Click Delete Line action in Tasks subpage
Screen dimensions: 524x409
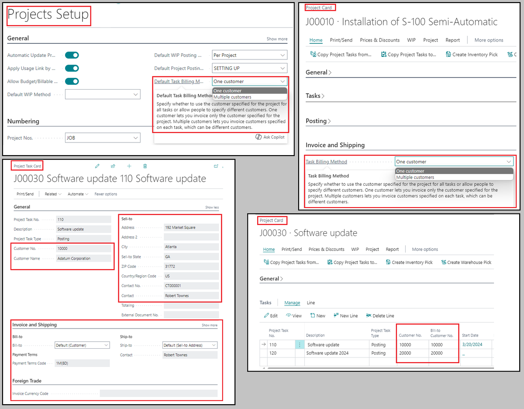(x=380, y=315)
